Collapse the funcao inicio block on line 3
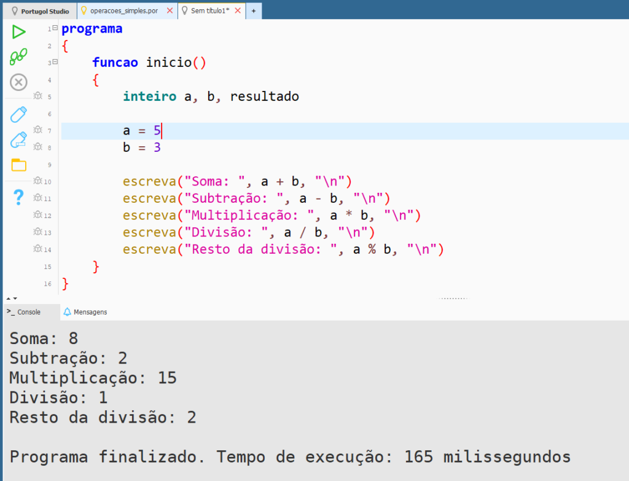Viewport: 629px width, 481px height. click(x=55, y=62)
